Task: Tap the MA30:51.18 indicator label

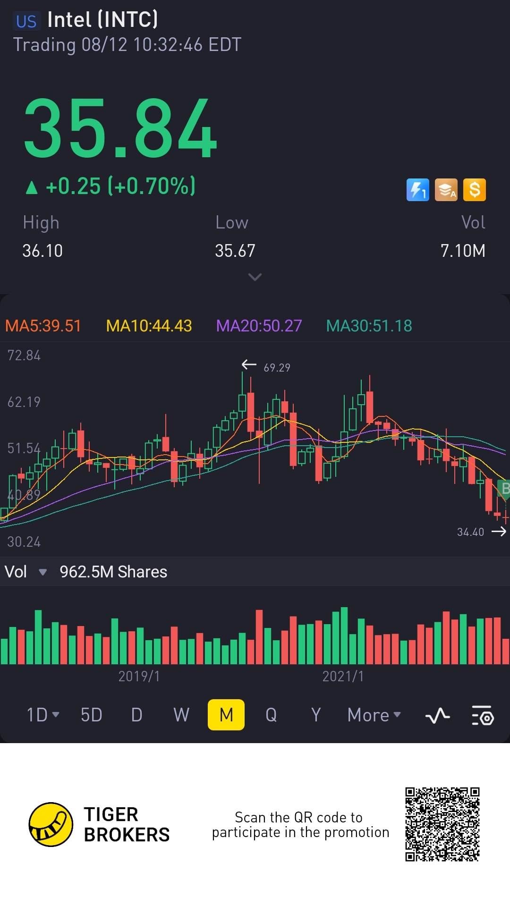Action: tap(369, 326)
